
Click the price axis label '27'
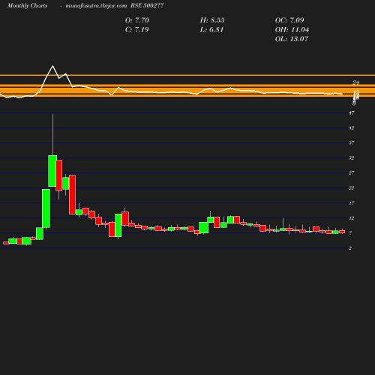352,173
